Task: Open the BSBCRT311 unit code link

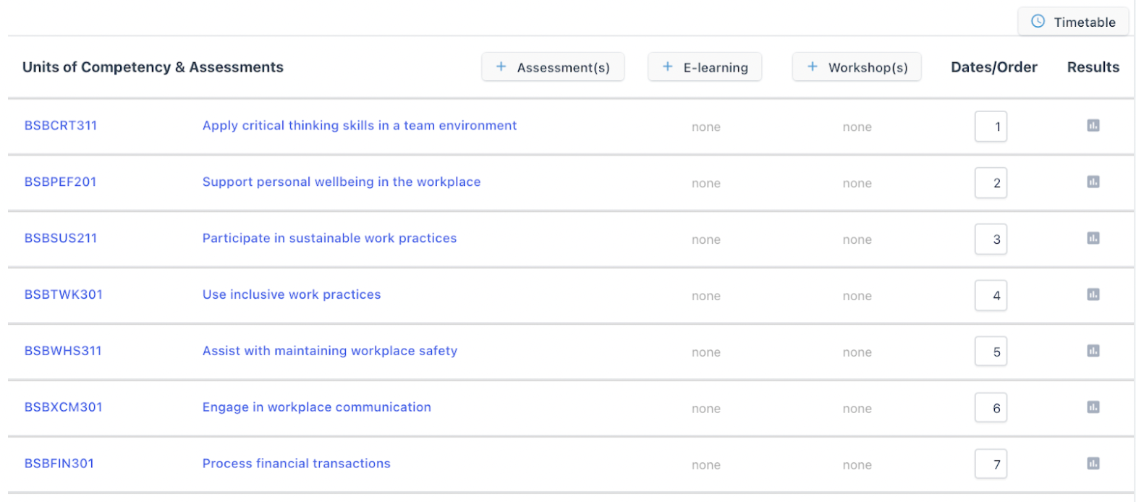Action: 61,126
